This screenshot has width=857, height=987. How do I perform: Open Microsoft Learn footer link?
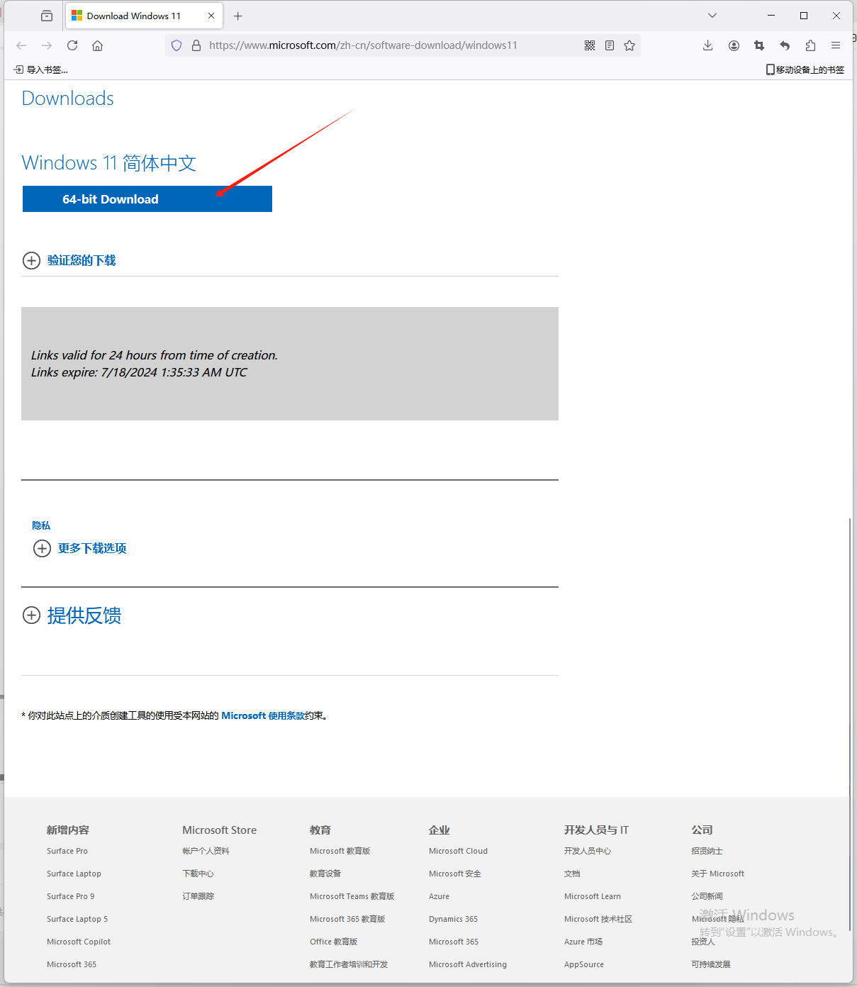pyautogui.click(x=593, y=896)
